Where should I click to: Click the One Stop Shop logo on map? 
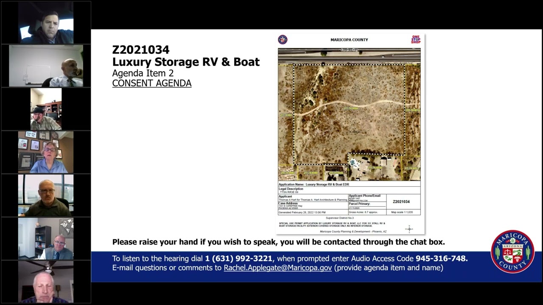[x=416, y=39]
